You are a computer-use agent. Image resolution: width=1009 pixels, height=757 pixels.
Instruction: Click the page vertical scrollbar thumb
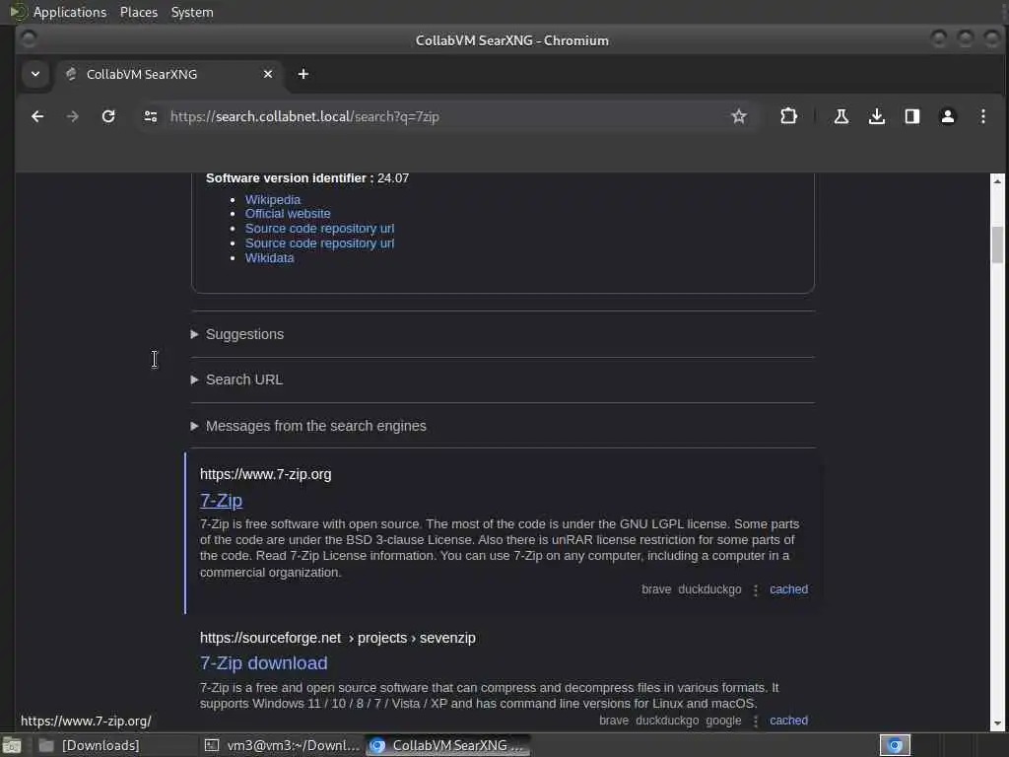click(997, 244)
